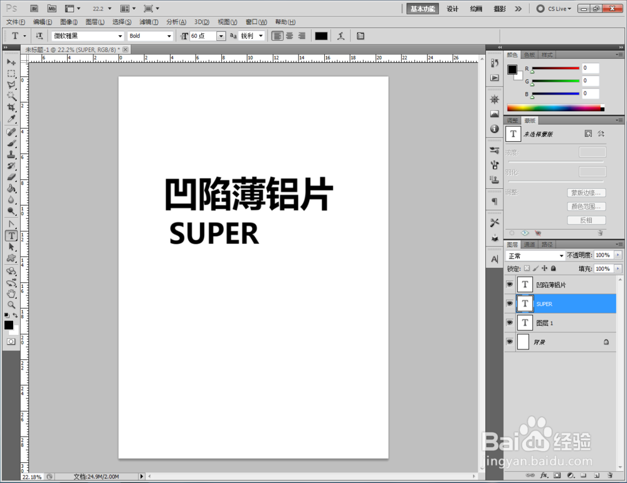Toggle lock transparent pixels

[x=527, y=268]
